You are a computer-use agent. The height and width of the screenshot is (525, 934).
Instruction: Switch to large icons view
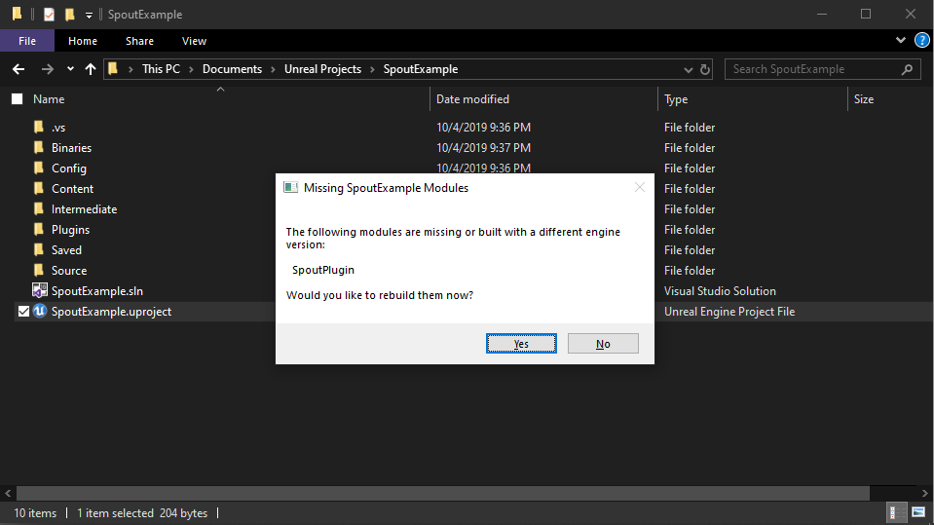click(x=917, y=512)
